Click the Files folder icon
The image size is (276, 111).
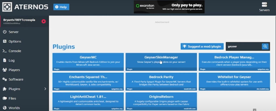pos(5,98)
